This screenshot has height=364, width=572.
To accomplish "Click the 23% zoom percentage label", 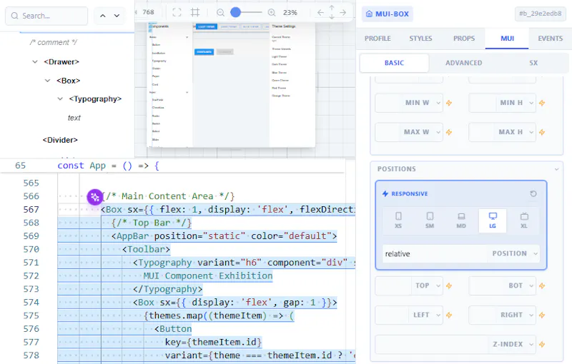I will pyautogui.click(x=290, y=12).
